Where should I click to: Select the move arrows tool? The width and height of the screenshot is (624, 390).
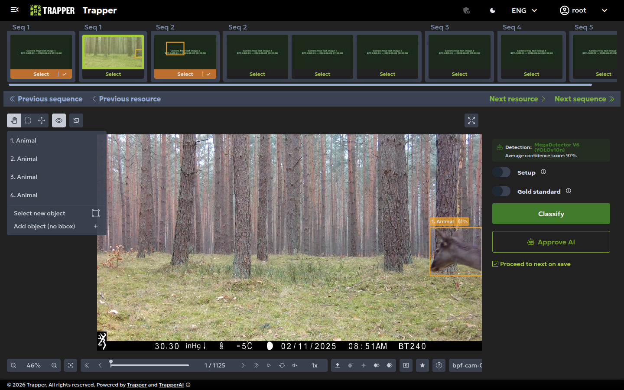point(42,120)
